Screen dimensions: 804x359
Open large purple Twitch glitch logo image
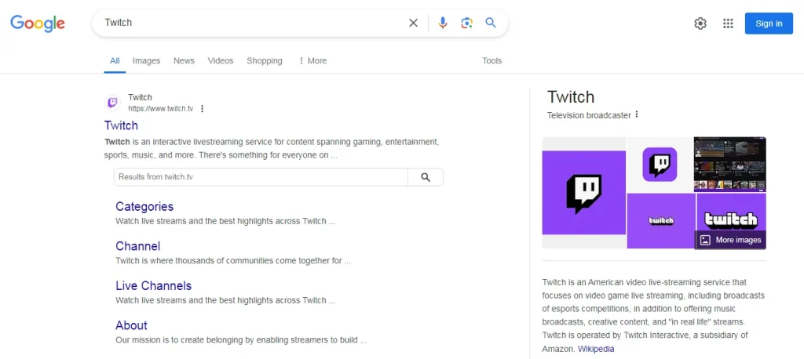[x=584, y=193]
